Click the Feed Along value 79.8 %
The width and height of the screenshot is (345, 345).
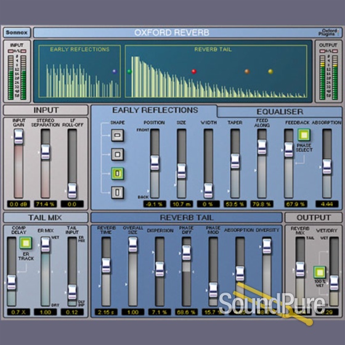262,204
